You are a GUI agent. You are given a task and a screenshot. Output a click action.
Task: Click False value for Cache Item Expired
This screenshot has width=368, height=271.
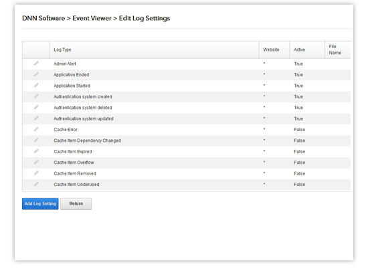pos(300,152)
